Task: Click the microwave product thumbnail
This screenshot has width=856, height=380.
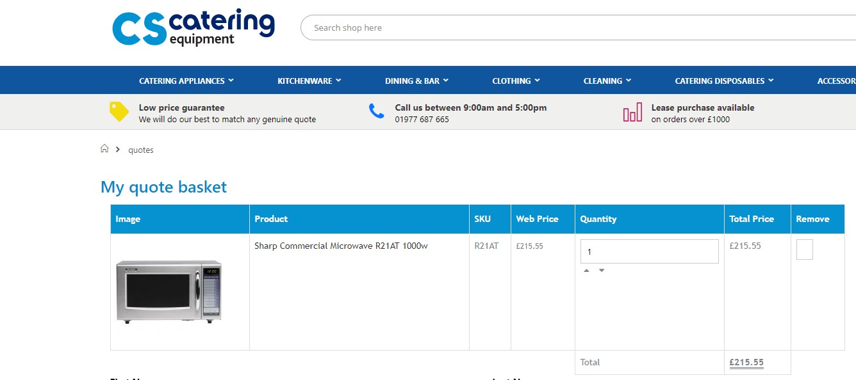Action: pos(169,291)
